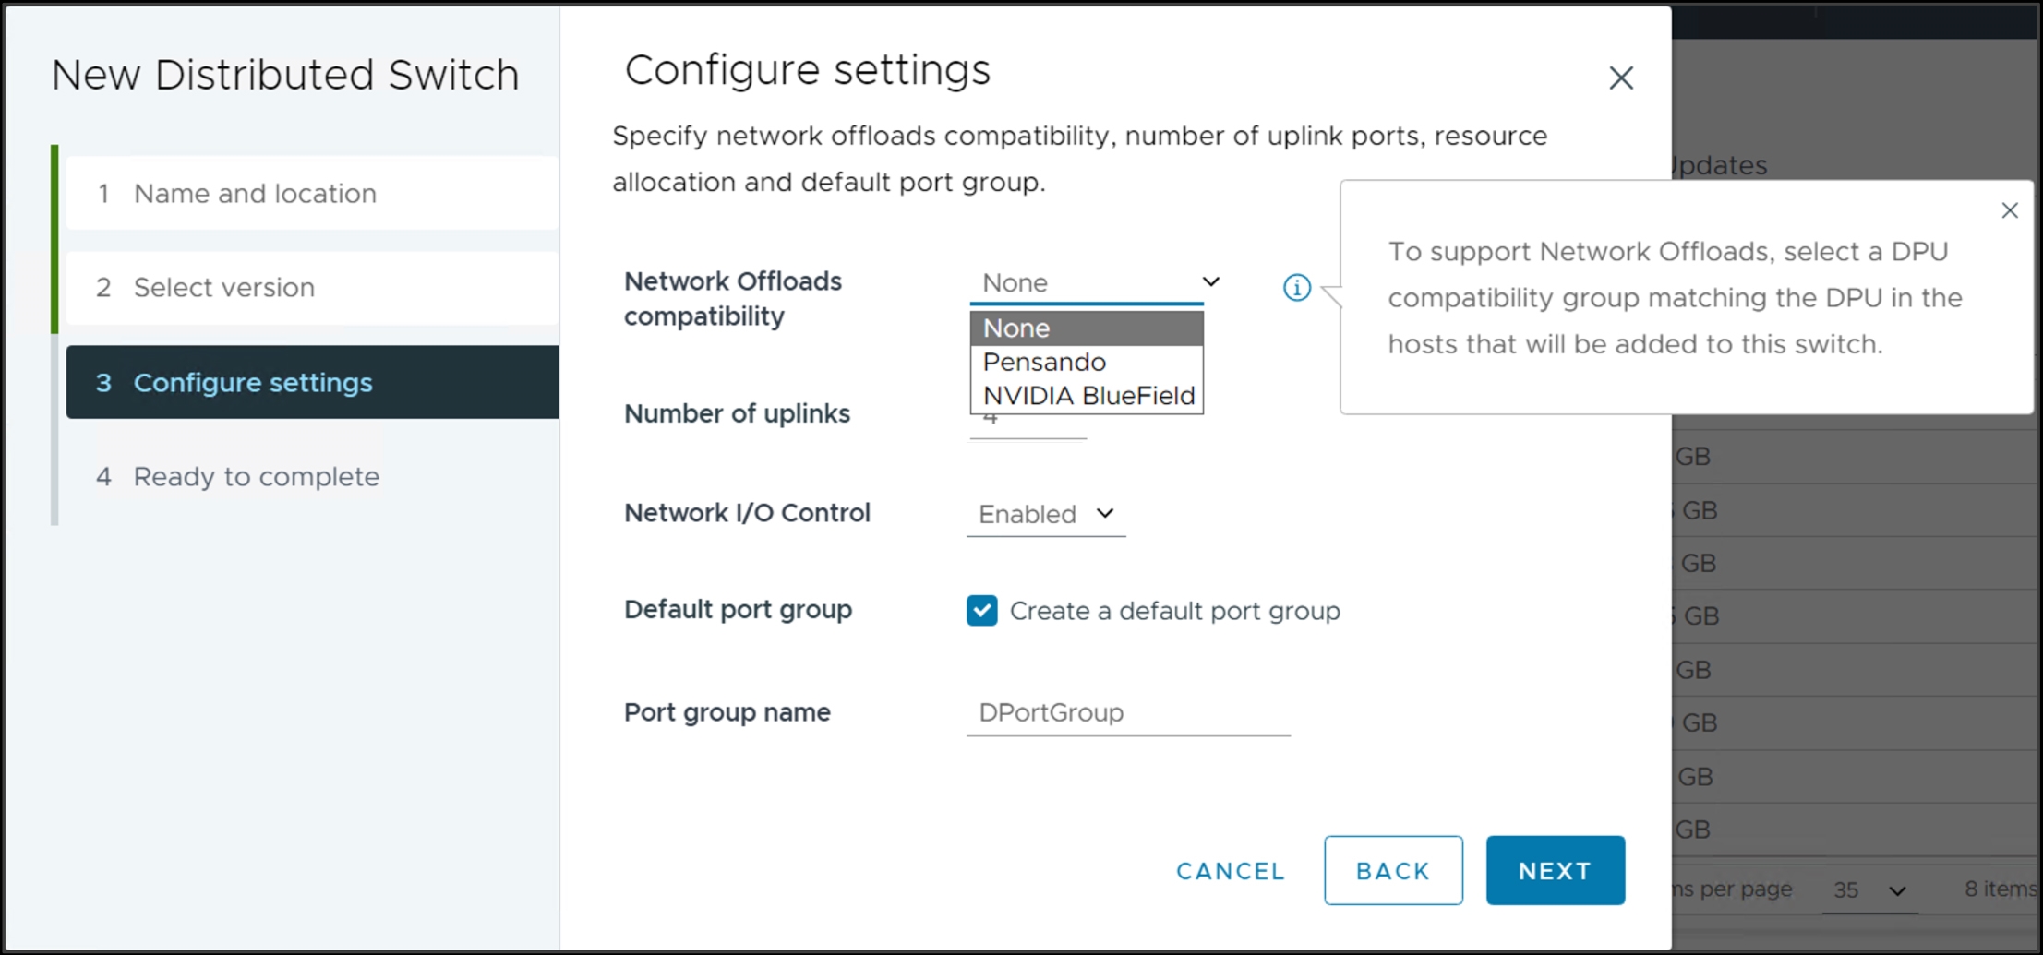Click the NEXT button

point(1556,871)
